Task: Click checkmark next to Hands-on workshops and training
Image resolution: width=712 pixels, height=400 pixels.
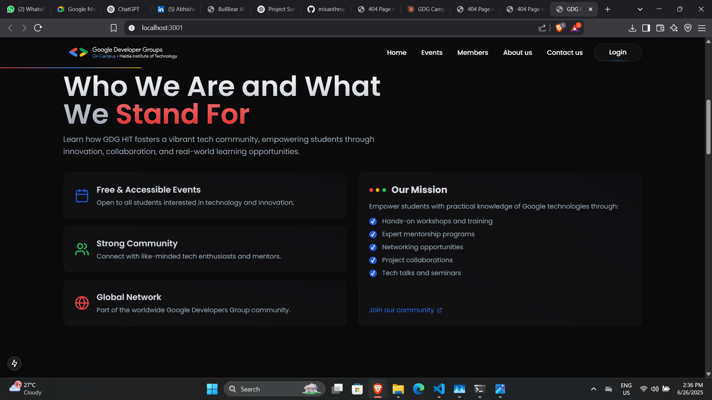Action: click(373, 221)
